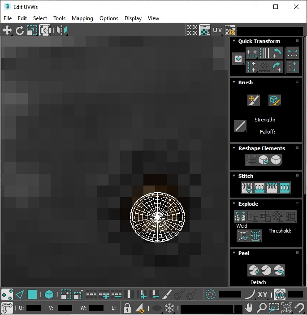Click the Weld Selected Subobjects icon
Viewport: 307px width, 315px height.
pos(255,235)
